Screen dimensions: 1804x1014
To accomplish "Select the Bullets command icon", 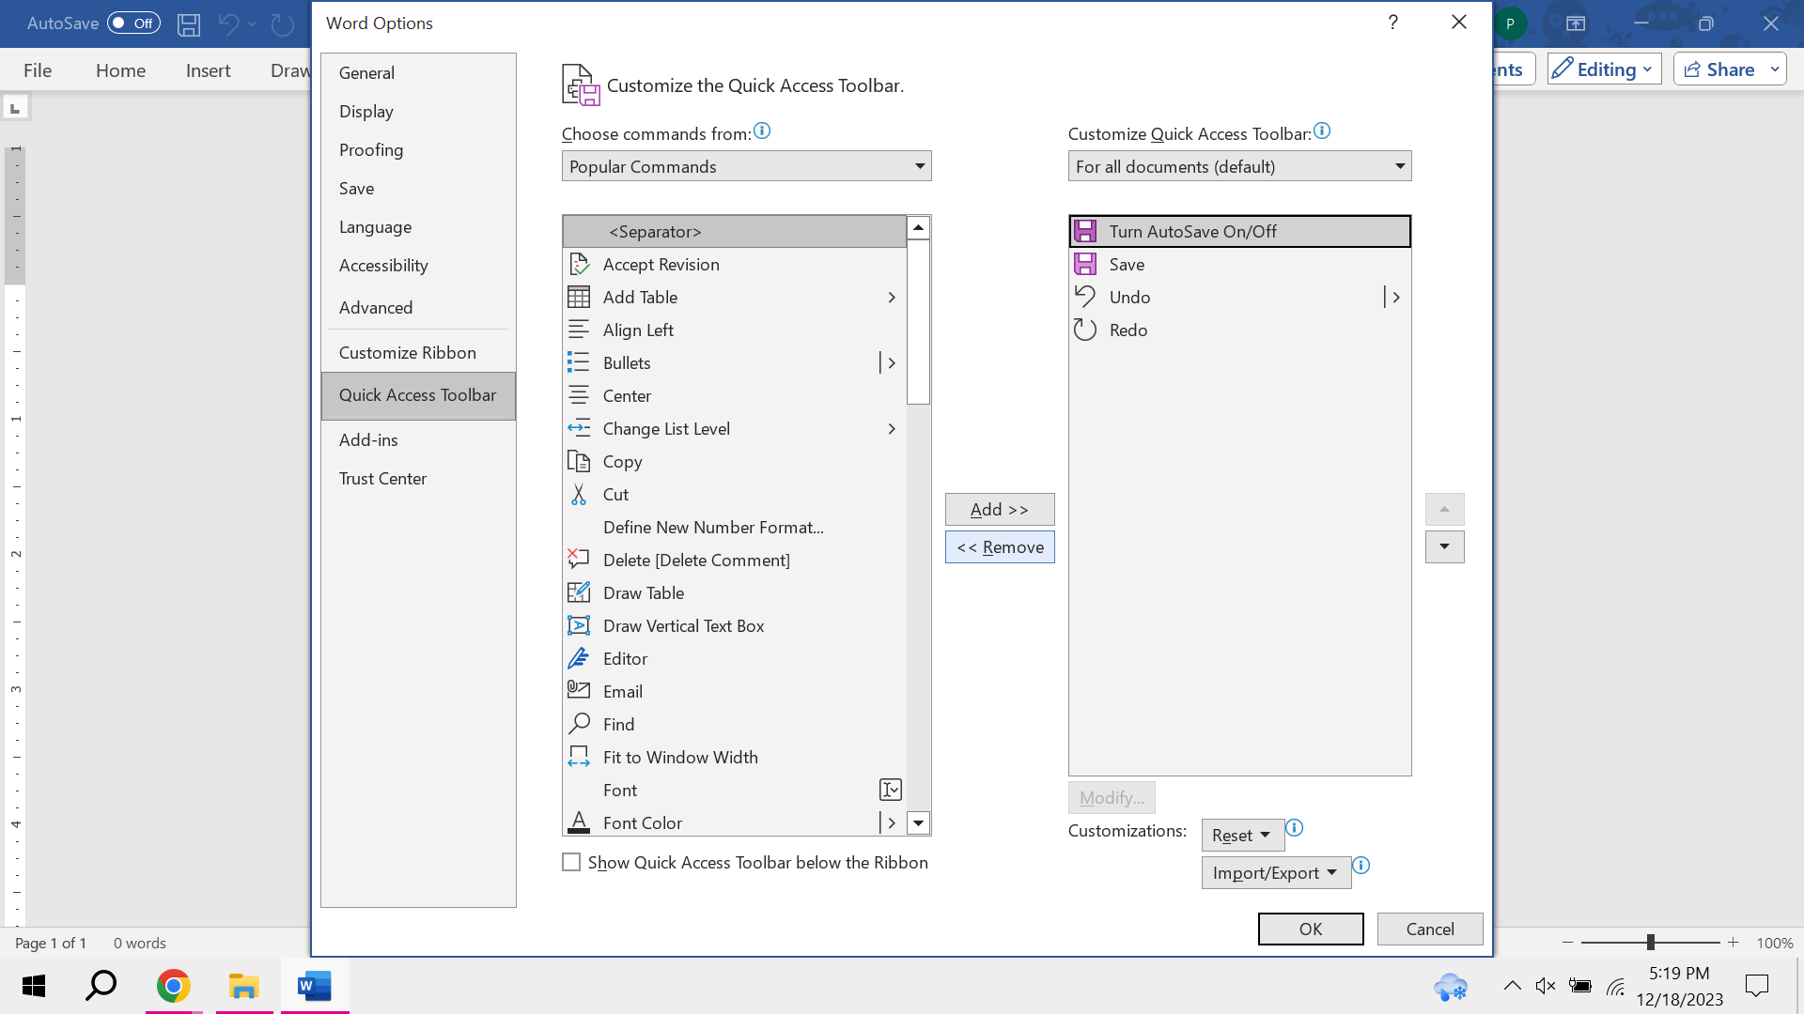I will pos(580,362).
